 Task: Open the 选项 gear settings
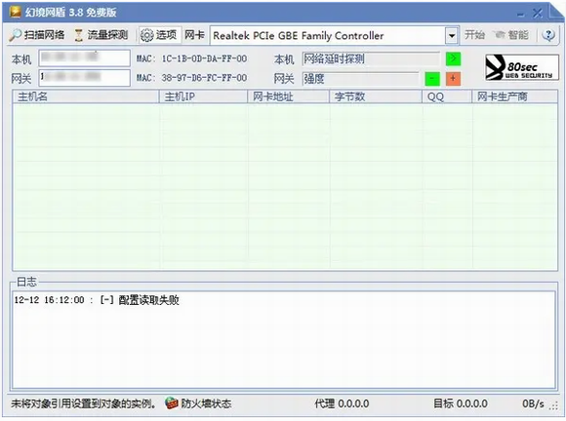pos(147,35)
